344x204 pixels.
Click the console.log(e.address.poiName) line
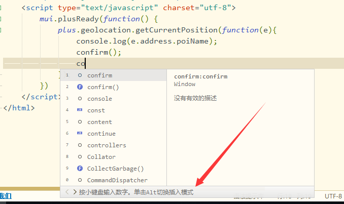click(x=147, y=41)
